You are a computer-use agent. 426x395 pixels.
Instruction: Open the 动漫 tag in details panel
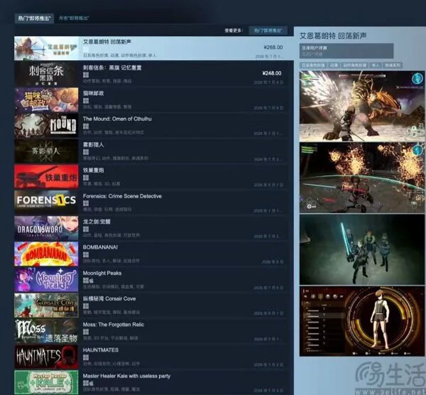(334, 65)
